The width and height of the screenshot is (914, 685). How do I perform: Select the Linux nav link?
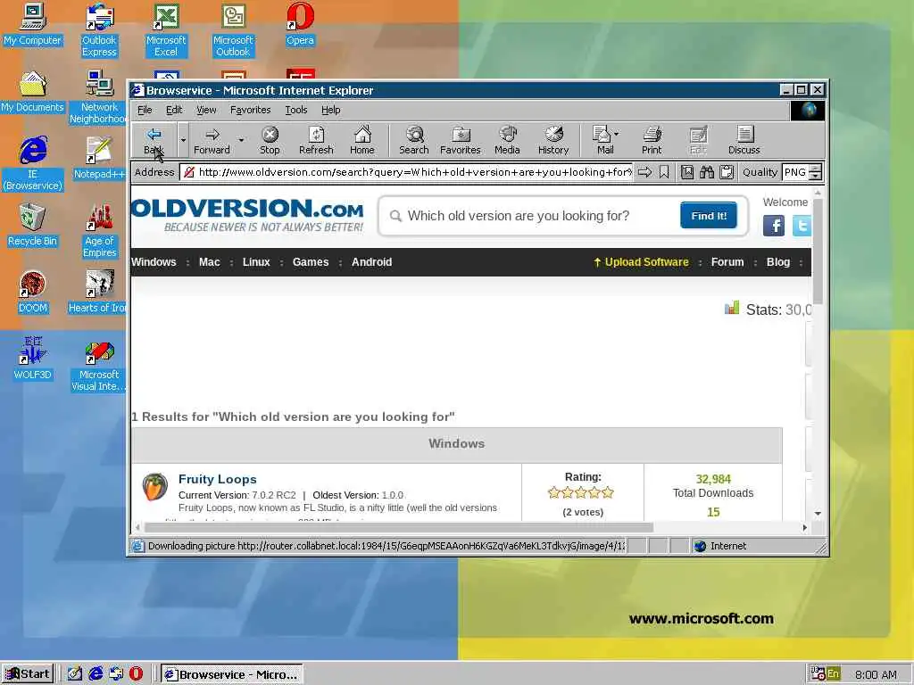point(256,262)
